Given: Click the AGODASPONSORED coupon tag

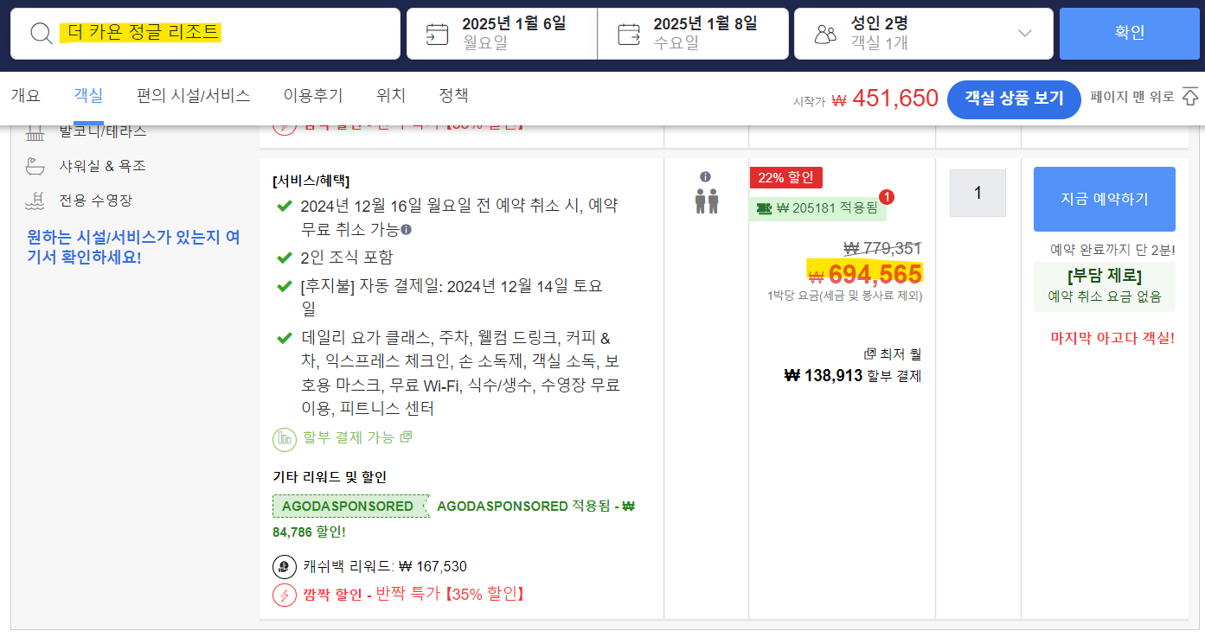Looking at the screenshot, I should 350,506.
